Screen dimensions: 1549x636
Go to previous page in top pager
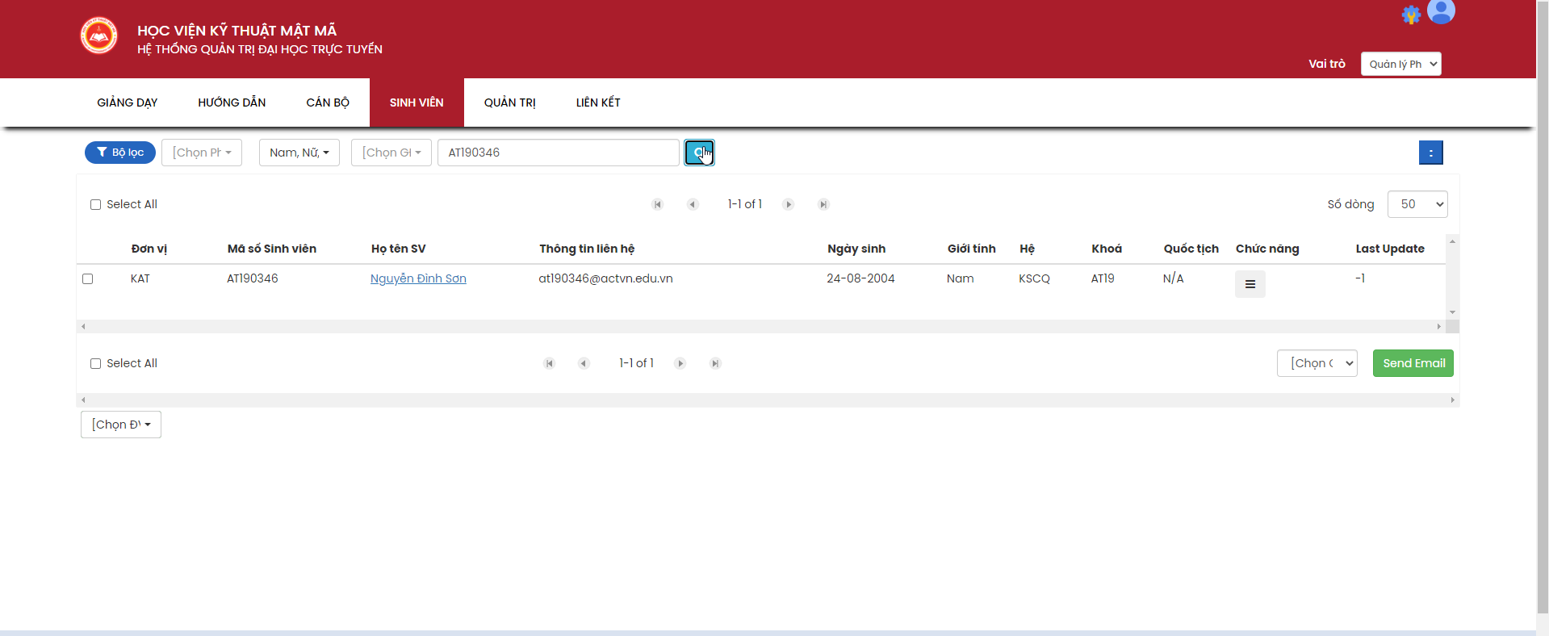coord(693,204)
